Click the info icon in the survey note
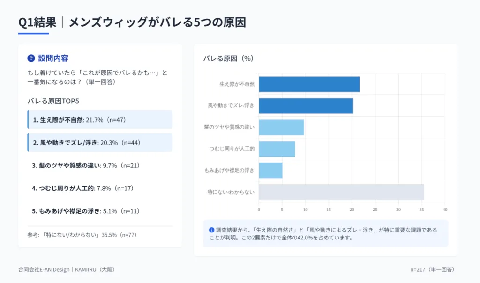The image size is (480, 283). tap(211, 230)
